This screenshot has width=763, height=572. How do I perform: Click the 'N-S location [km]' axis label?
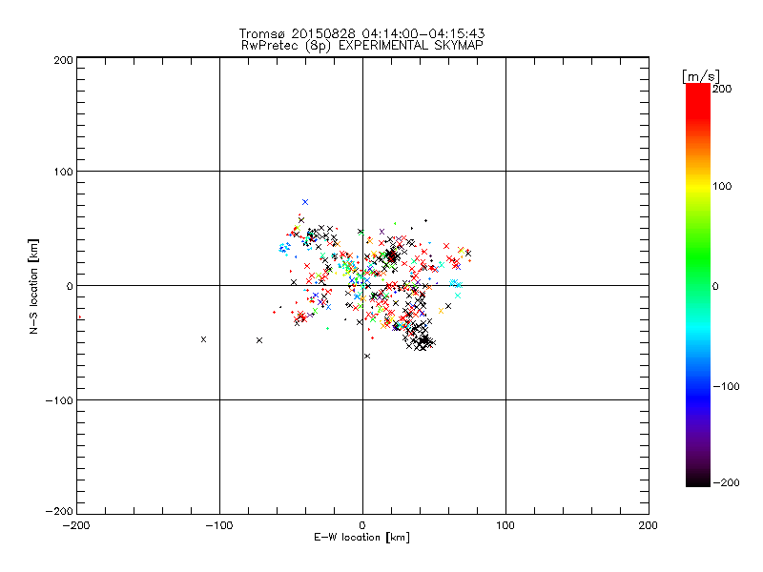(33, 287)
